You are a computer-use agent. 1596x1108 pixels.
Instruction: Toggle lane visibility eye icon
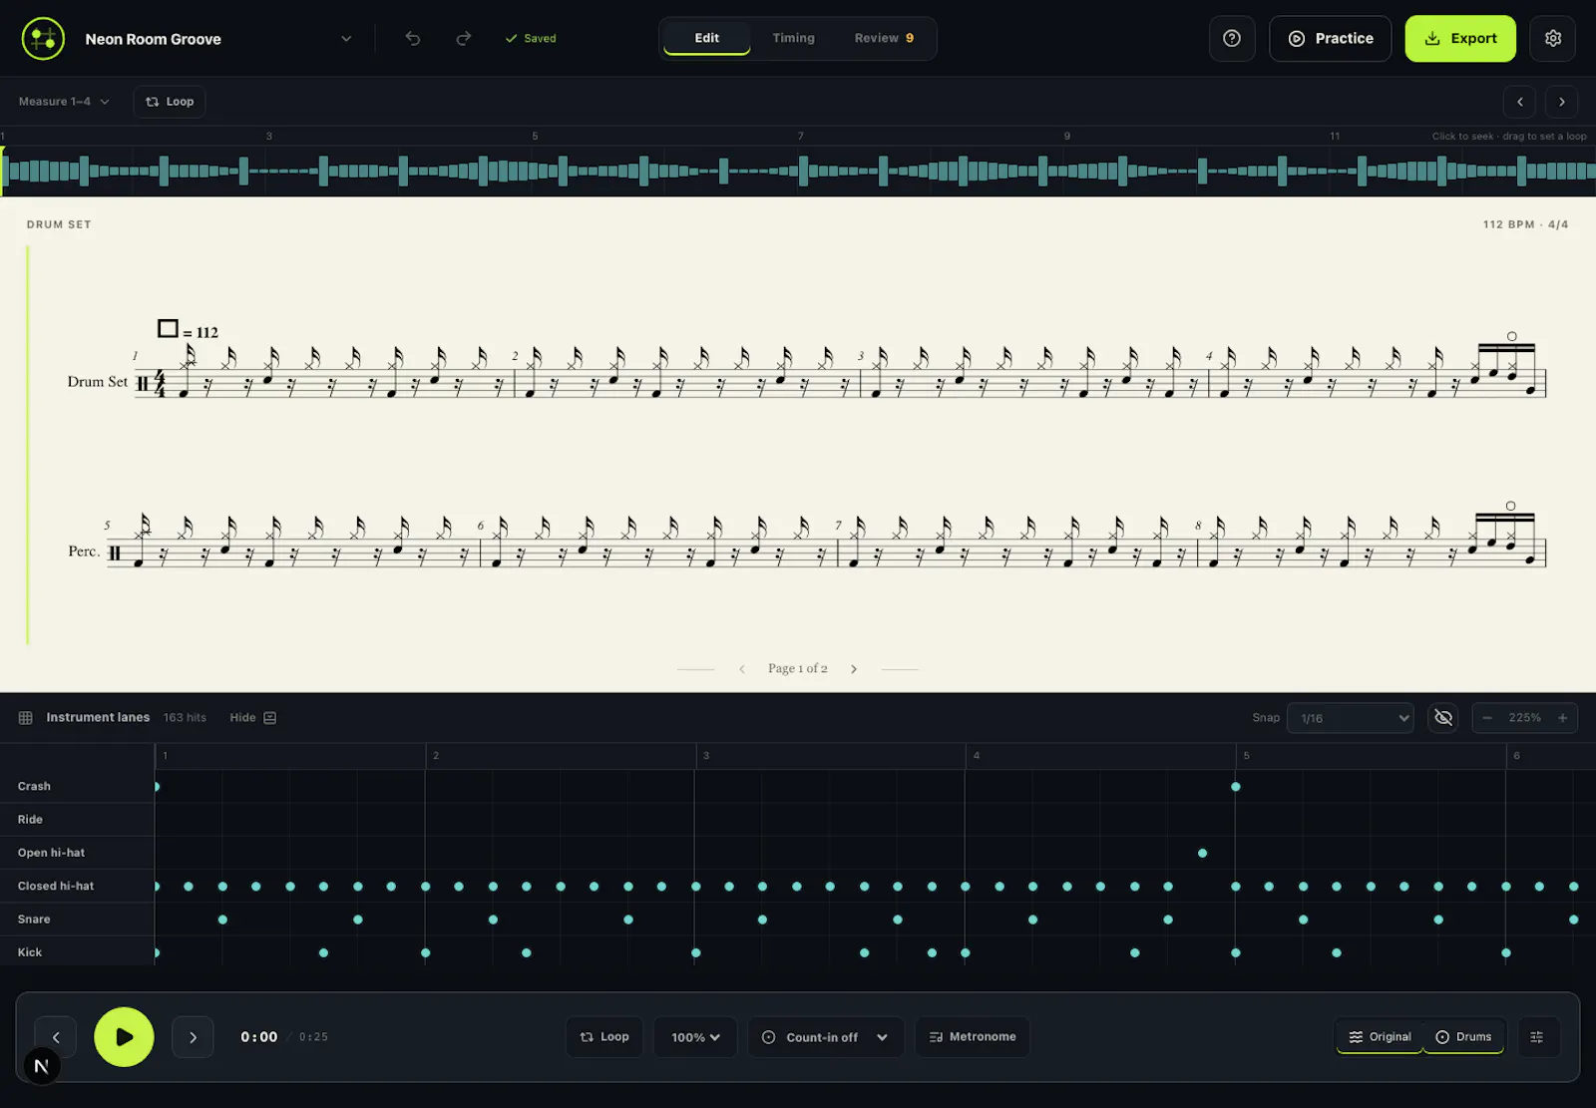tap(1443, 718)
